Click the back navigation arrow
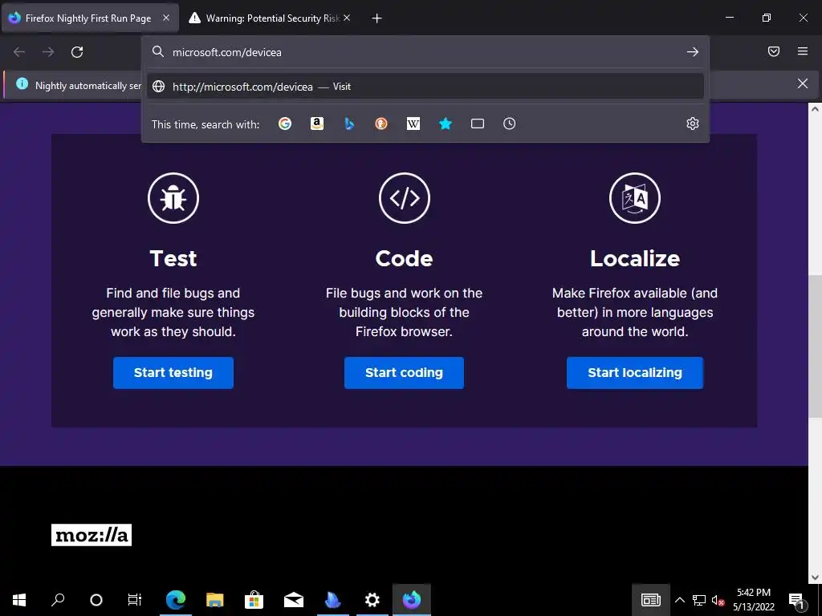This screenshot has width=822, height=616. [x=19, y=52]
